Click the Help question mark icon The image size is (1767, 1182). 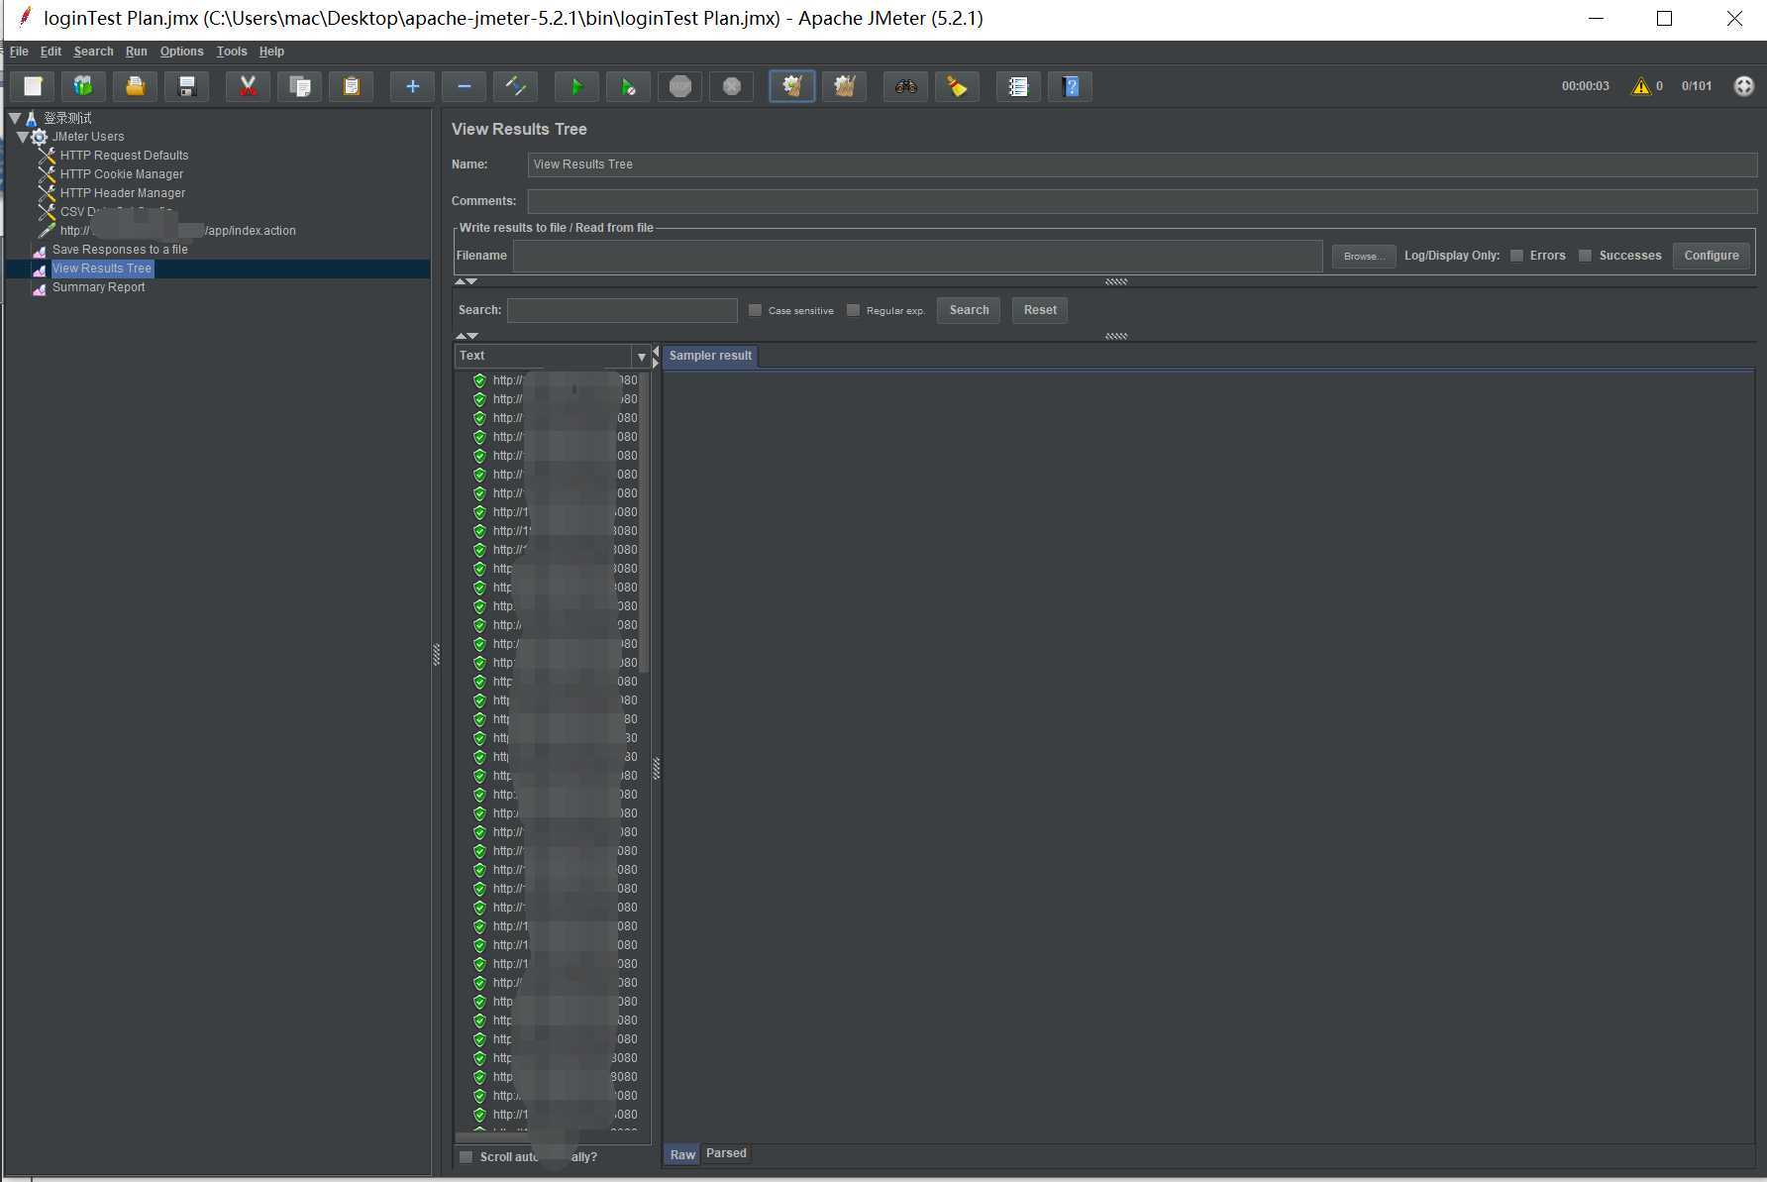click(1070, 86)
